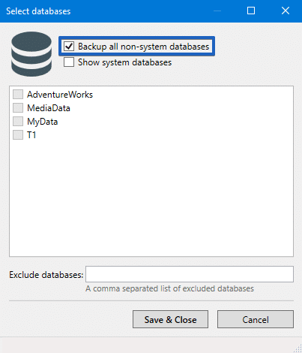Click empty area of database list

(x=151, y=198)
